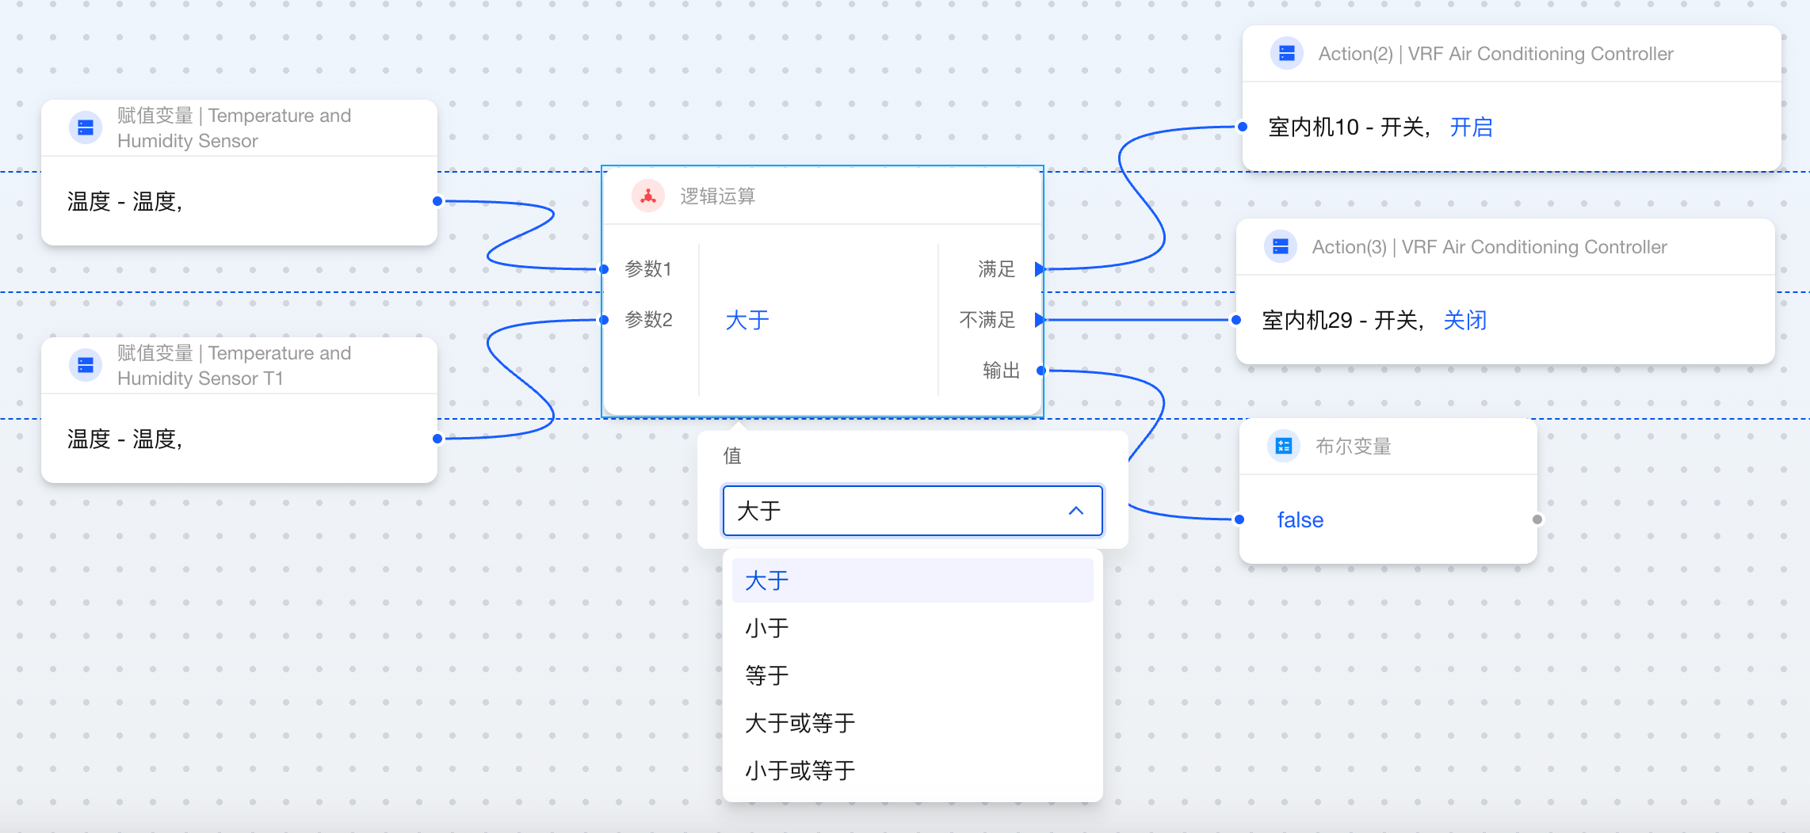The height and width of the screenshot is (833, 1810).
Task: Choose 小于或等于 option in dropdown
Action: (x=800, y=770)
